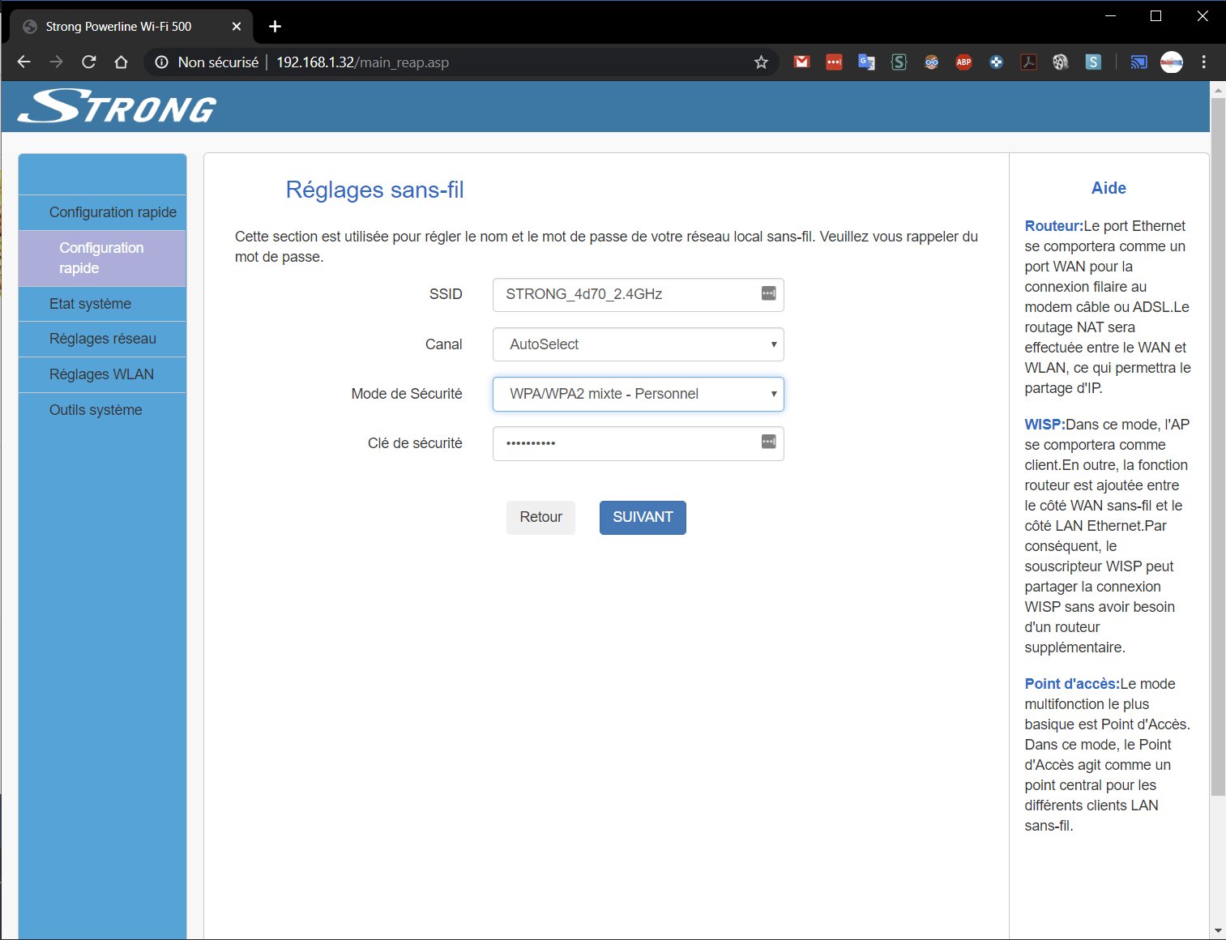Click the Retour button

tap(540, 517)
